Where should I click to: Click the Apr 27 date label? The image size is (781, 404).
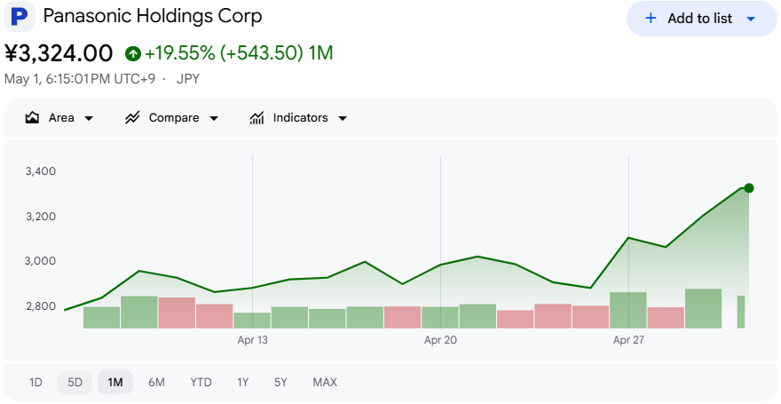click(x=628, y=340)
